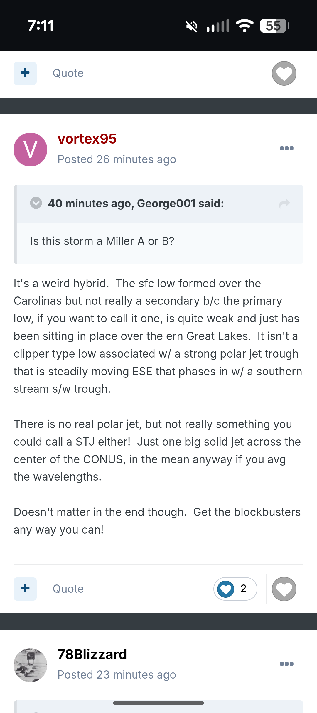Quote vortex95's post
317x713 pixels.
[x=68, y=589]
